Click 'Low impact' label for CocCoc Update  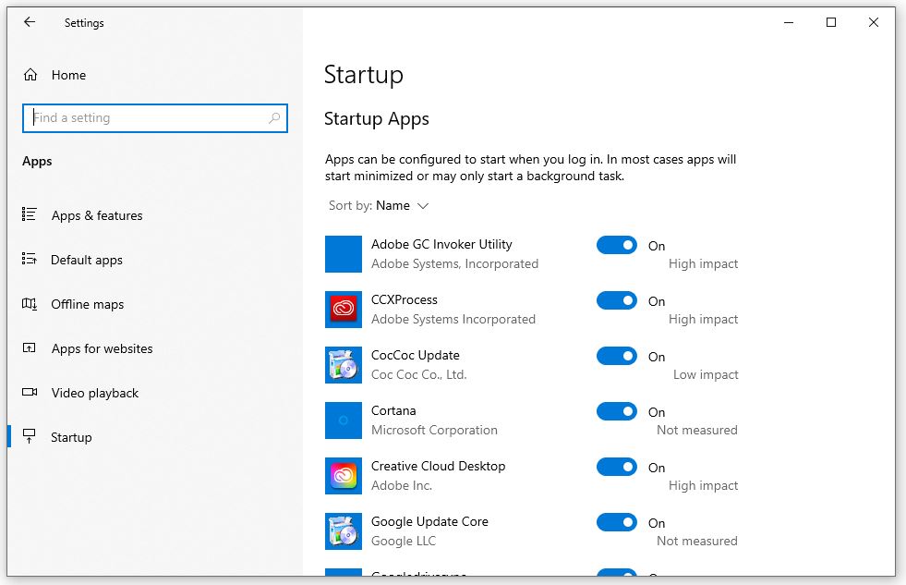click(x=706, y=374)
